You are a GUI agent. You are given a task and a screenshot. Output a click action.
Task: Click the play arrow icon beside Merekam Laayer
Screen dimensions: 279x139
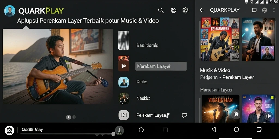pos(124,66)
